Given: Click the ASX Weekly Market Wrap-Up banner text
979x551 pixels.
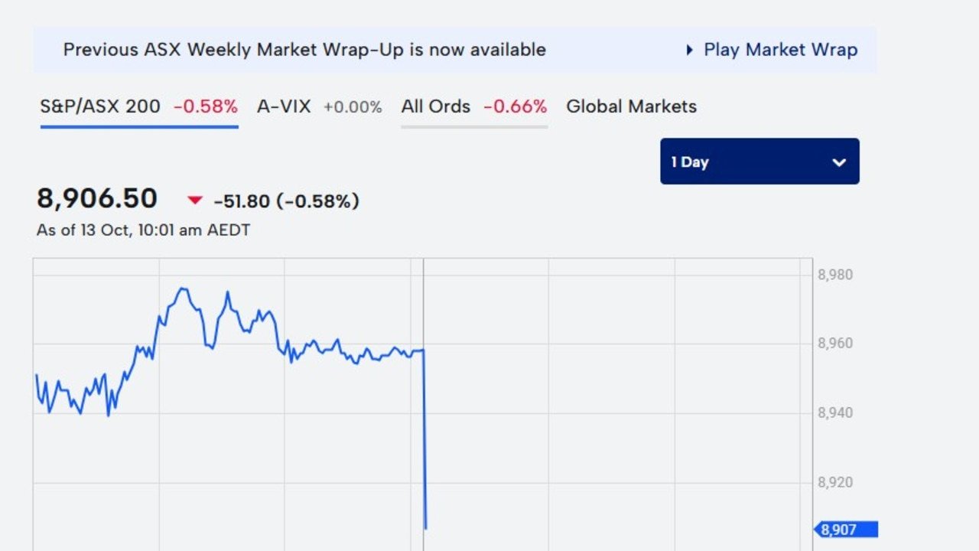Looking at the screenshot, I should tap(304, 50).
